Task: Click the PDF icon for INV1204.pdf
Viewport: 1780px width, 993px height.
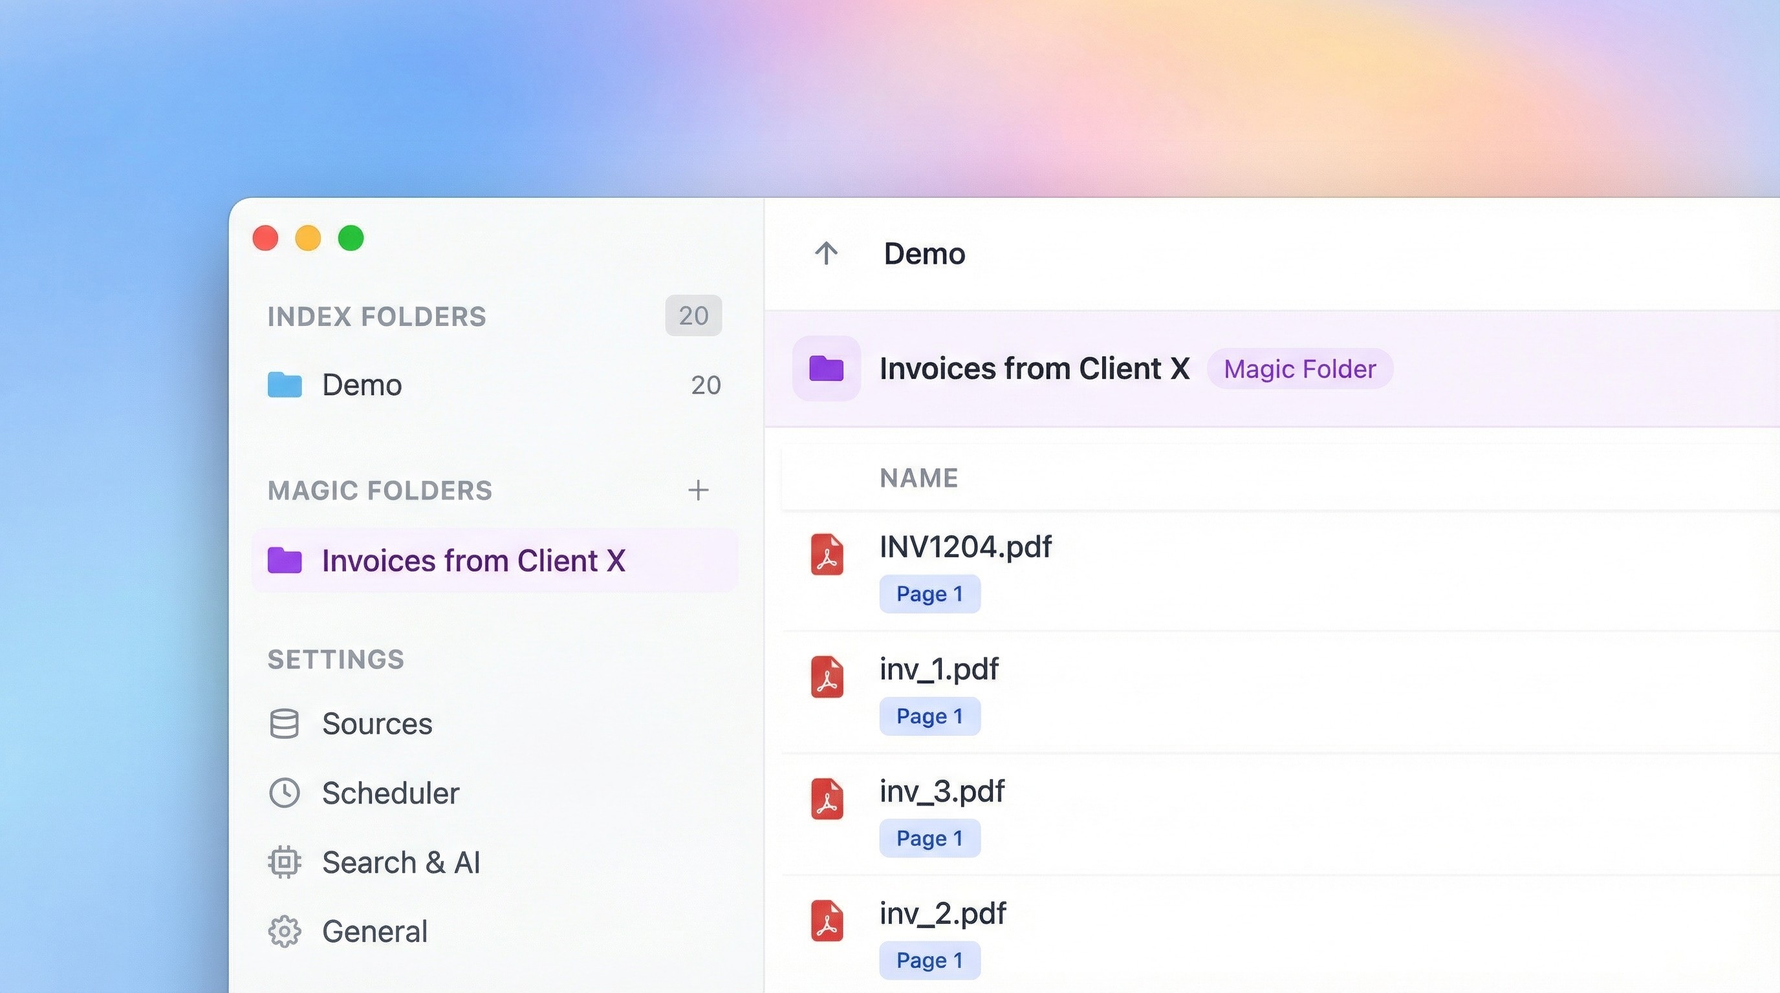Action: pyautogui.click(x=827, y=555)
